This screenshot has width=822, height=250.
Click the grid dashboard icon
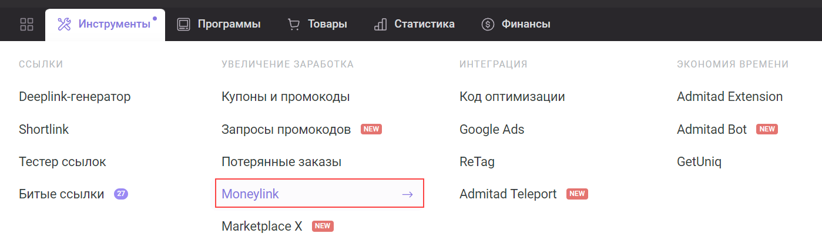pyautogui.click(x=26, y=24)
